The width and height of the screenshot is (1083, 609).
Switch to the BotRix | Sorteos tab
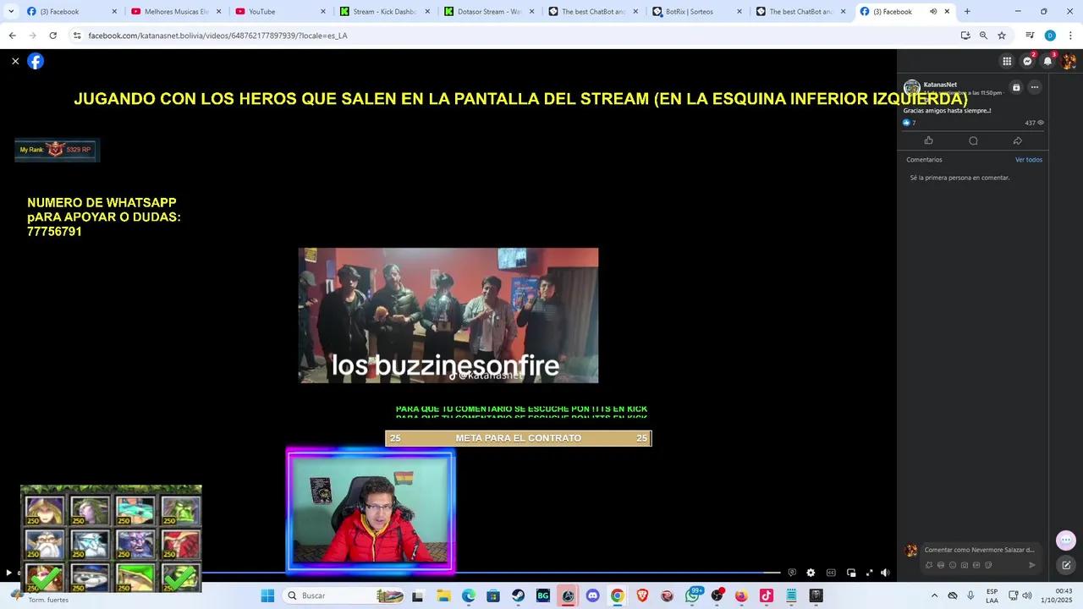click(692, 12)
